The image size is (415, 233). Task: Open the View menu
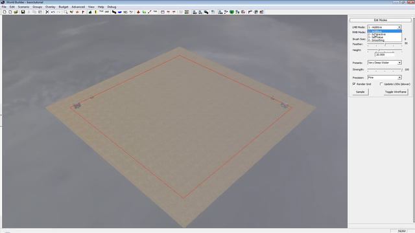coord(91,7)
